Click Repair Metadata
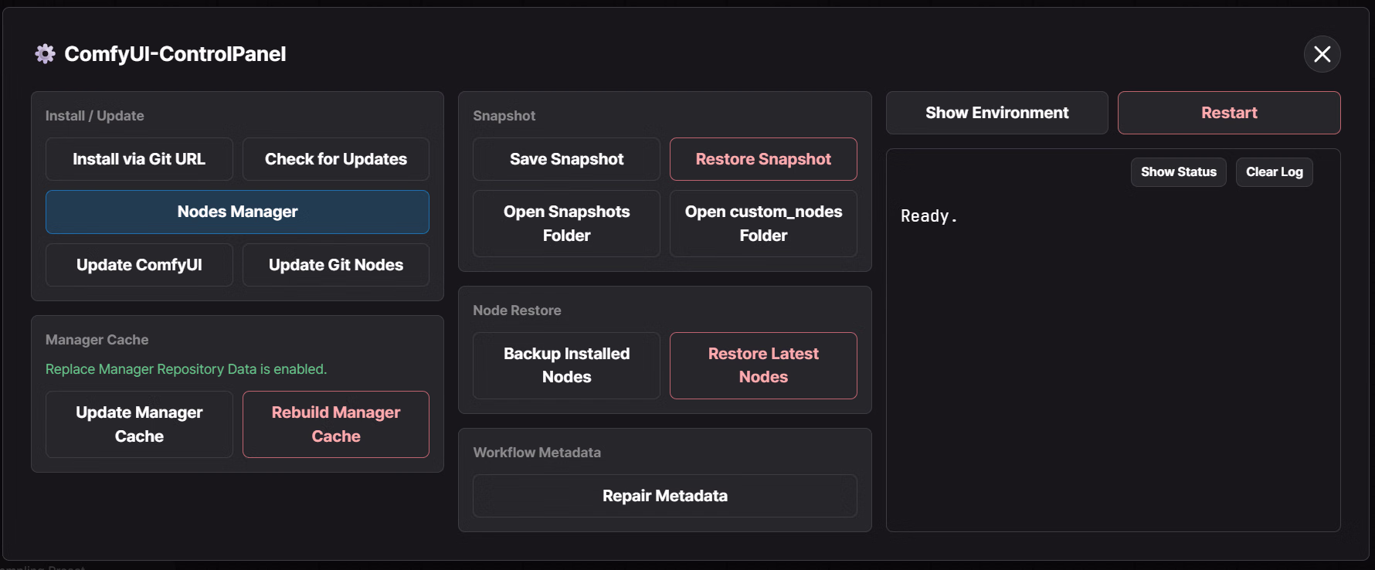1375x570 pixels. pos(665,496)
